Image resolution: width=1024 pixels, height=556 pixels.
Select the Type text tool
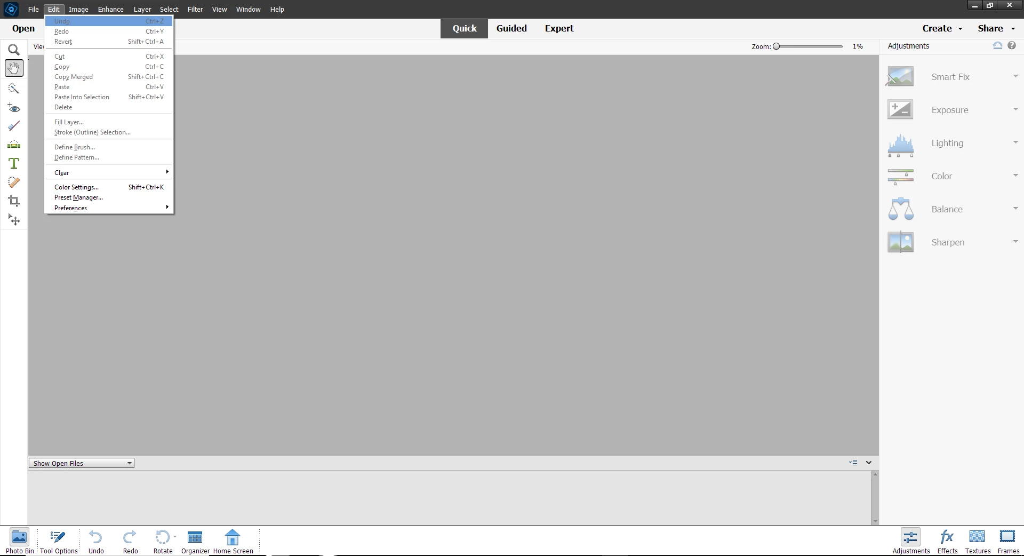14,163
